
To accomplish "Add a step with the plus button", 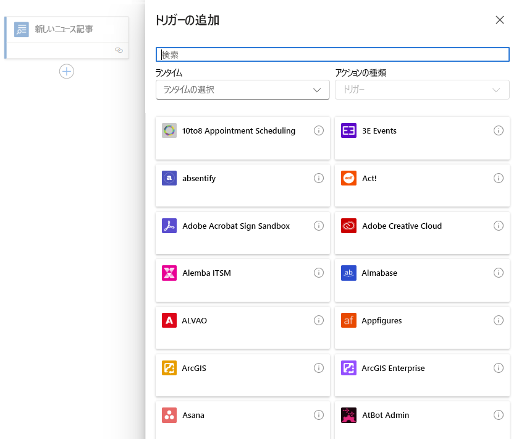I will 67,72.
